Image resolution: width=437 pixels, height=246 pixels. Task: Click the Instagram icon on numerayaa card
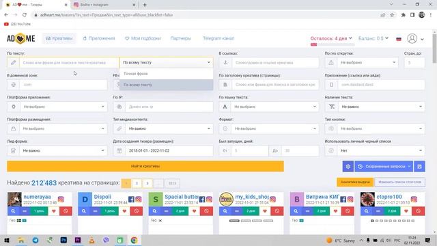pos(61,199)
